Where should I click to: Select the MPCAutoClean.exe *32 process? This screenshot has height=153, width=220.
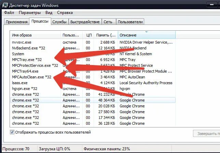click(93, 77)
